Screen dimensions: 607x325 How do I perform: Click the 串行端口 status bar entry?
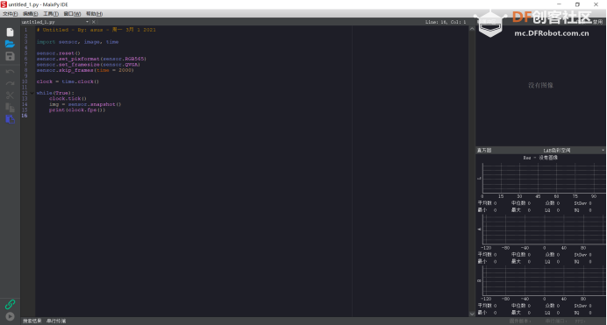point(556,321)
